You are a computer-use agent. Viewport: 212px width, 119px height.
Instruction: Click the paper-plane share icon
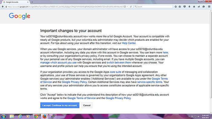tap(199, 7)
